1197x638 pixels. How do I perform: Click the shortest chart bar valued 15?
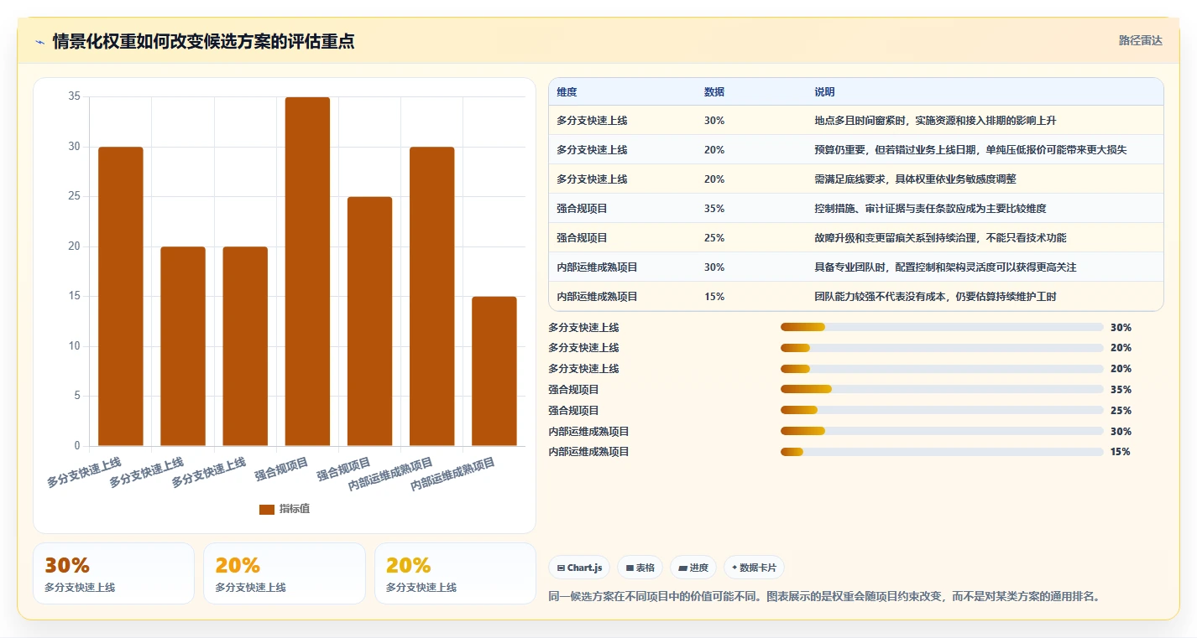coord(494,371)
